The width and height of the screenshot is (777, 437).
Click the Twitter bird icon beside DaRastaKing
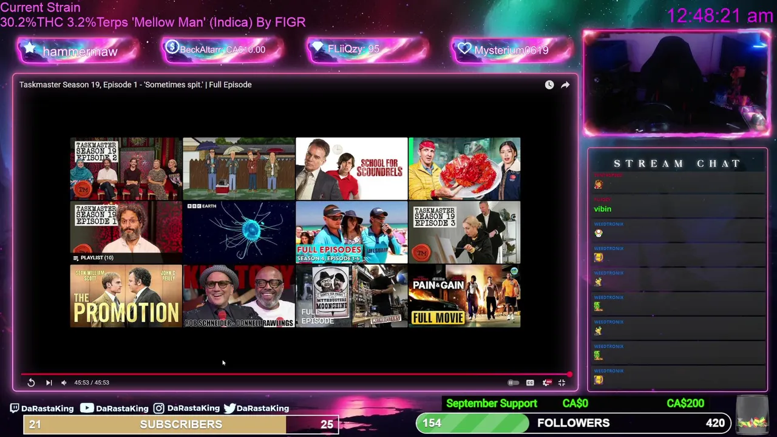(x=229, y=408)
